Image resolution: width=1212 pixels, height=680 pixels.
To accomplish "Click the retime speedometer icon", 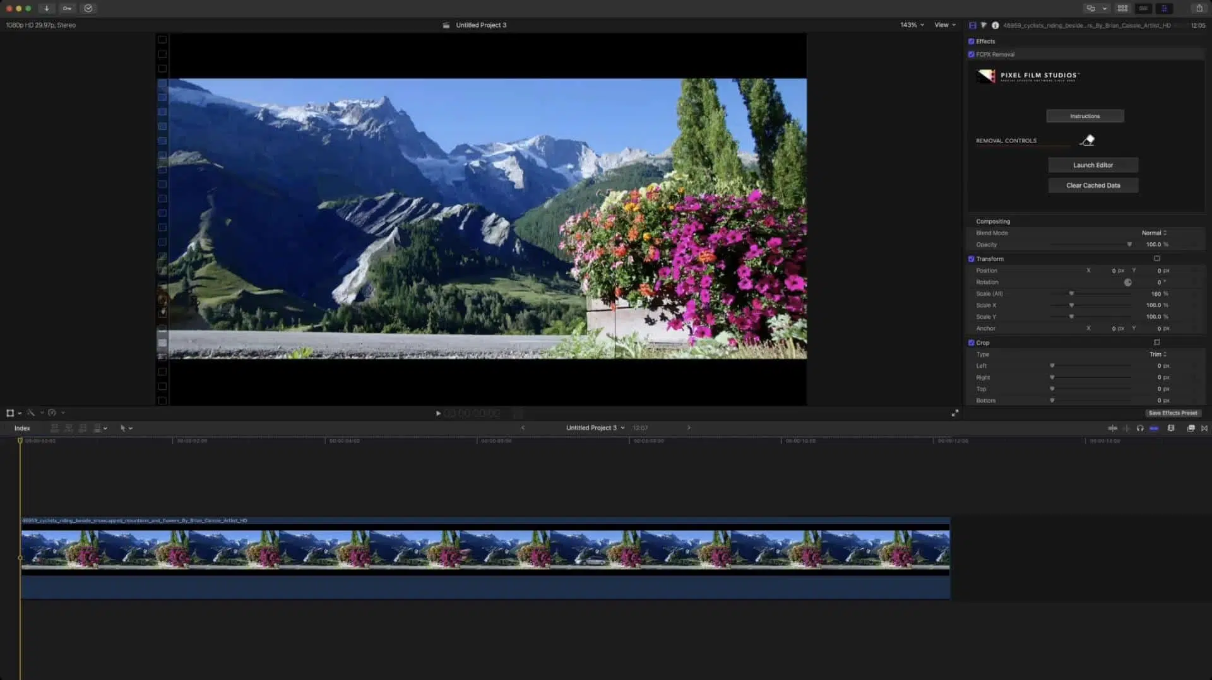I will (x=52, y=413).
